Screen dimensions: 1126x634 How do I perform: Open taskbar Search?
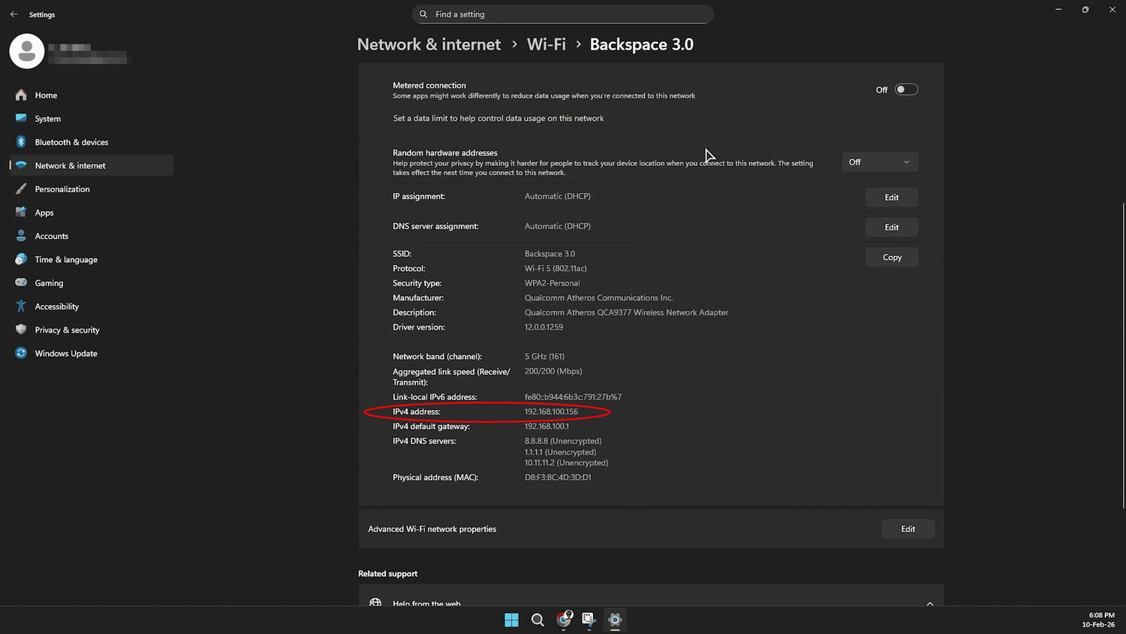537,620
